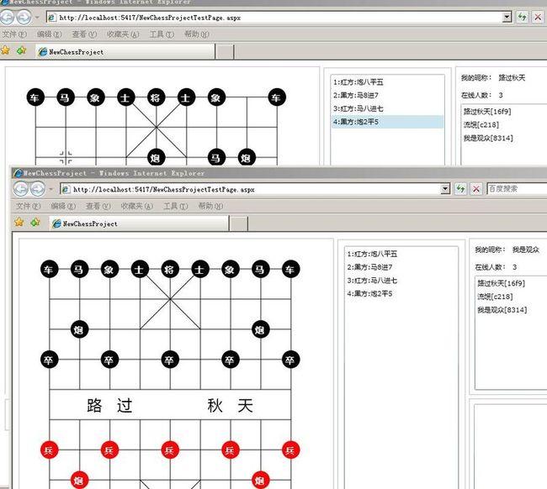Open a new tab in the front window
Viewport: 547px width, 489px height.
pyautogui.click(x=239, y=223)
